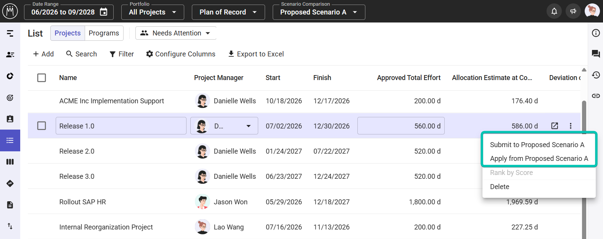The height and width of the screenshot is (239, 603).
Task: Click the three-dot menu for Release 1.0
Action: pos(571,126)
